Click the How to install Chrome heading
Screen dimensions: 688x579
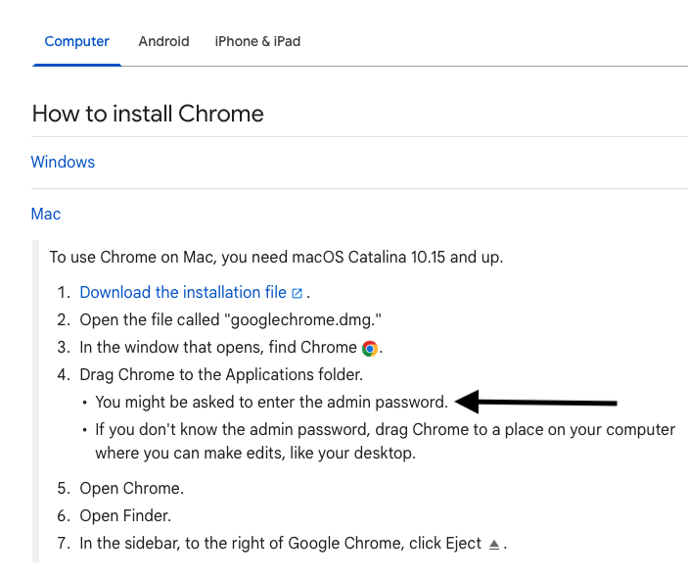coord(148,114)
